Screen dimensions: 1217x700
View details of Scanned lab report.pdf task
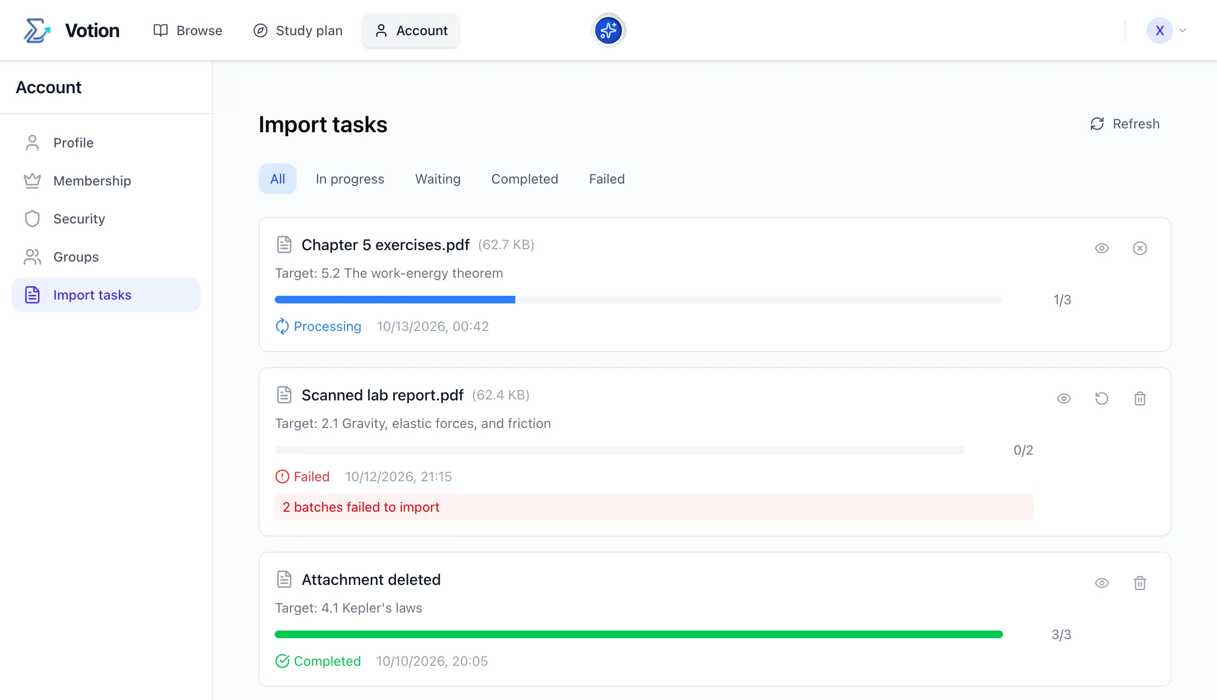1064,399
